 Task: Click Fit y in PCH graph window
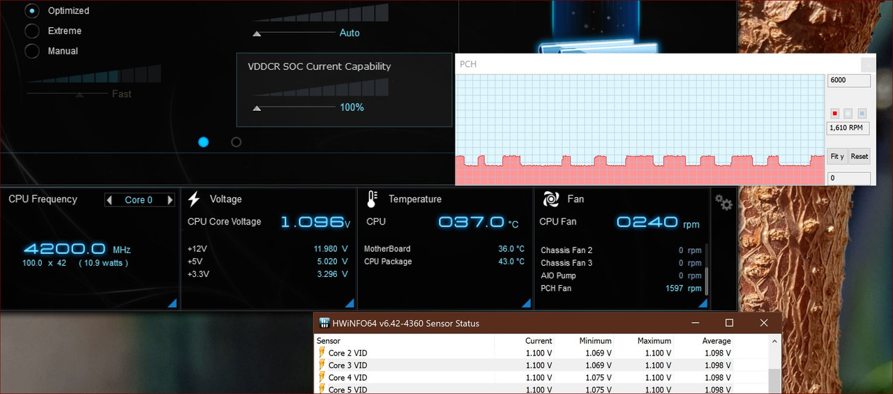tap(837, 156)
